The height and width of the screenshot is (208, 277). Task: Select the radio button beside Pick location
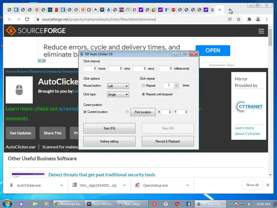(x=127, y=112)
